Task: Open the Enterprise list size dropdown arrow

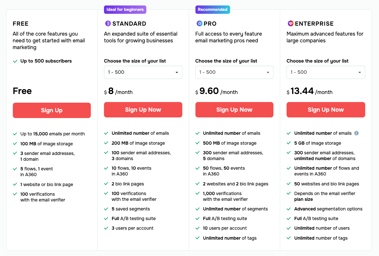Action: point(360,73)
